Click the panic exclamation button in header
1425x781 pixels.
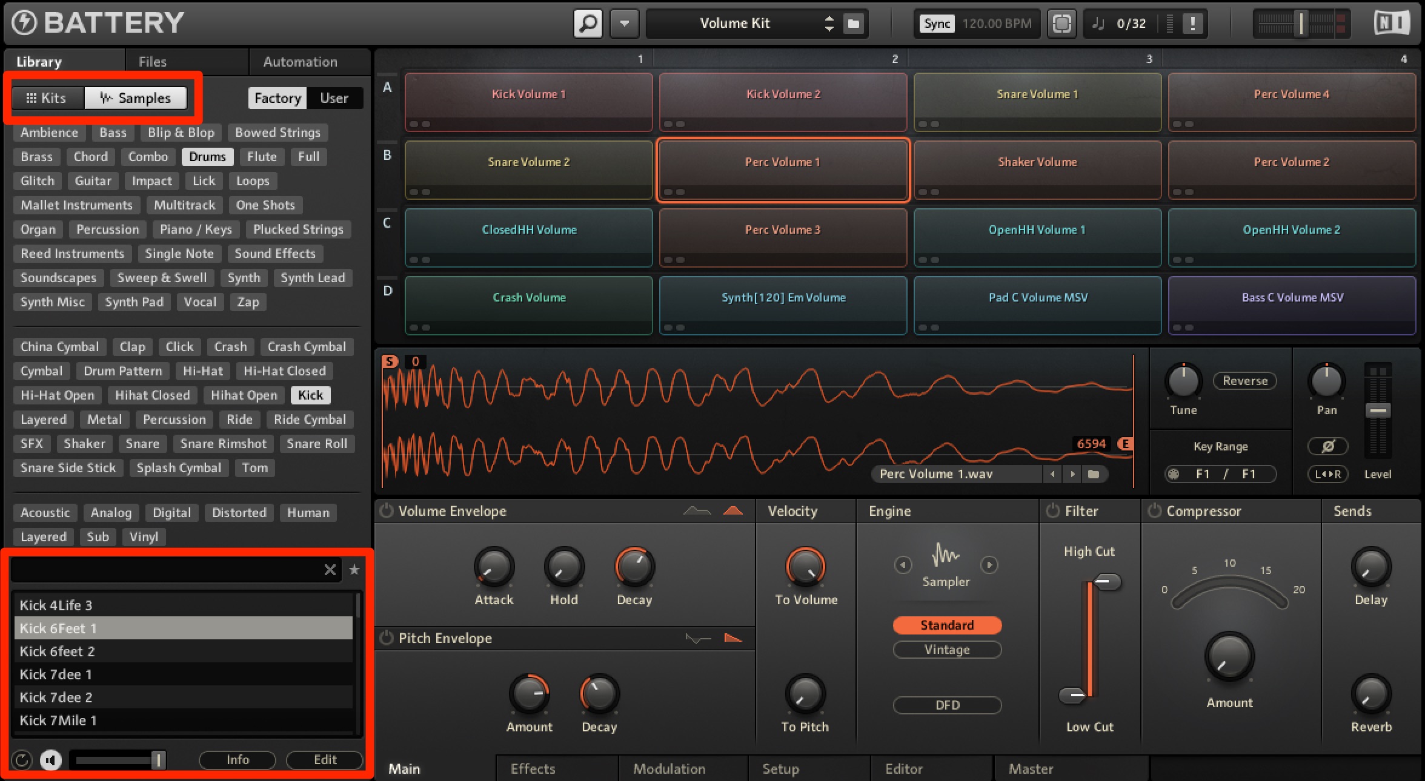point(1192,24)
